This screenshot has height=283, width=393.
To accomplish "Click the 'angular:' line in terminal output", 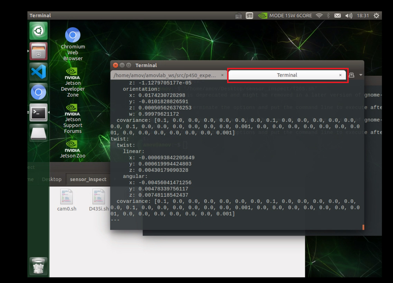I will click(135, 176).
